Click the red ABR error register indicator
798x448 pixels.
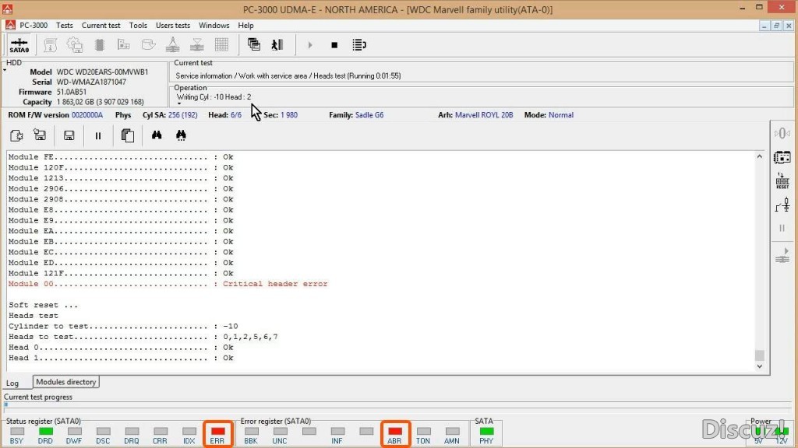[395, 431]
